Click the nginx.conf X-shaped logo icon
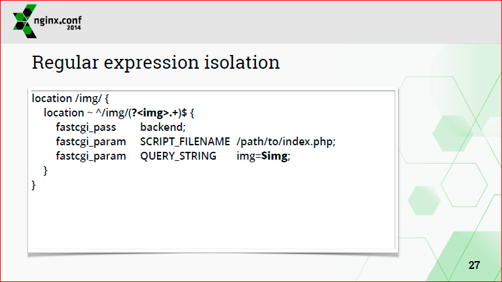Viewport: 502px width, 282px height. click(23, 22)
